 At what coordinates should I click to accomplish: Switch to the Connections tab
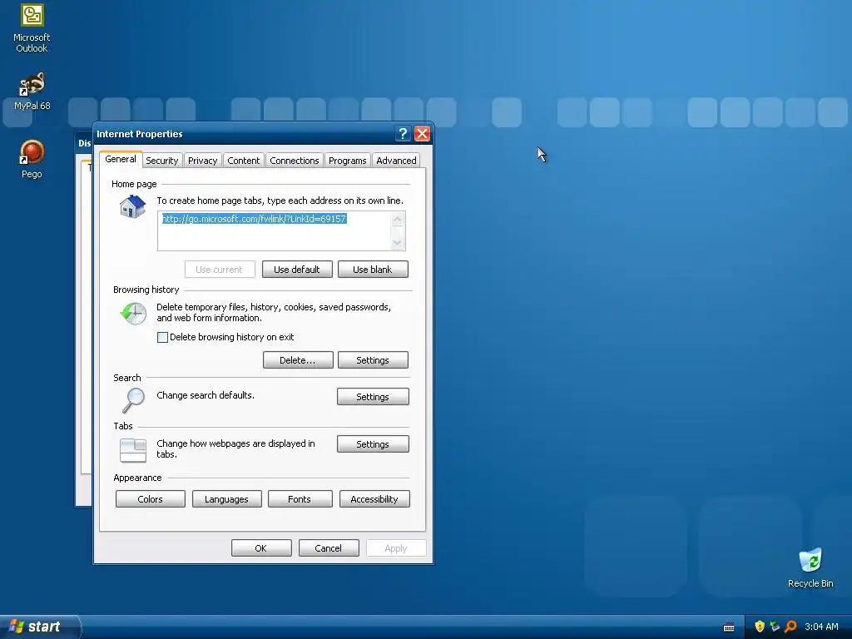click(295, 161)
